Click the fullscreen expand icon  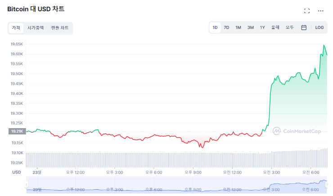pyautogui.click(x=307, y=11)
